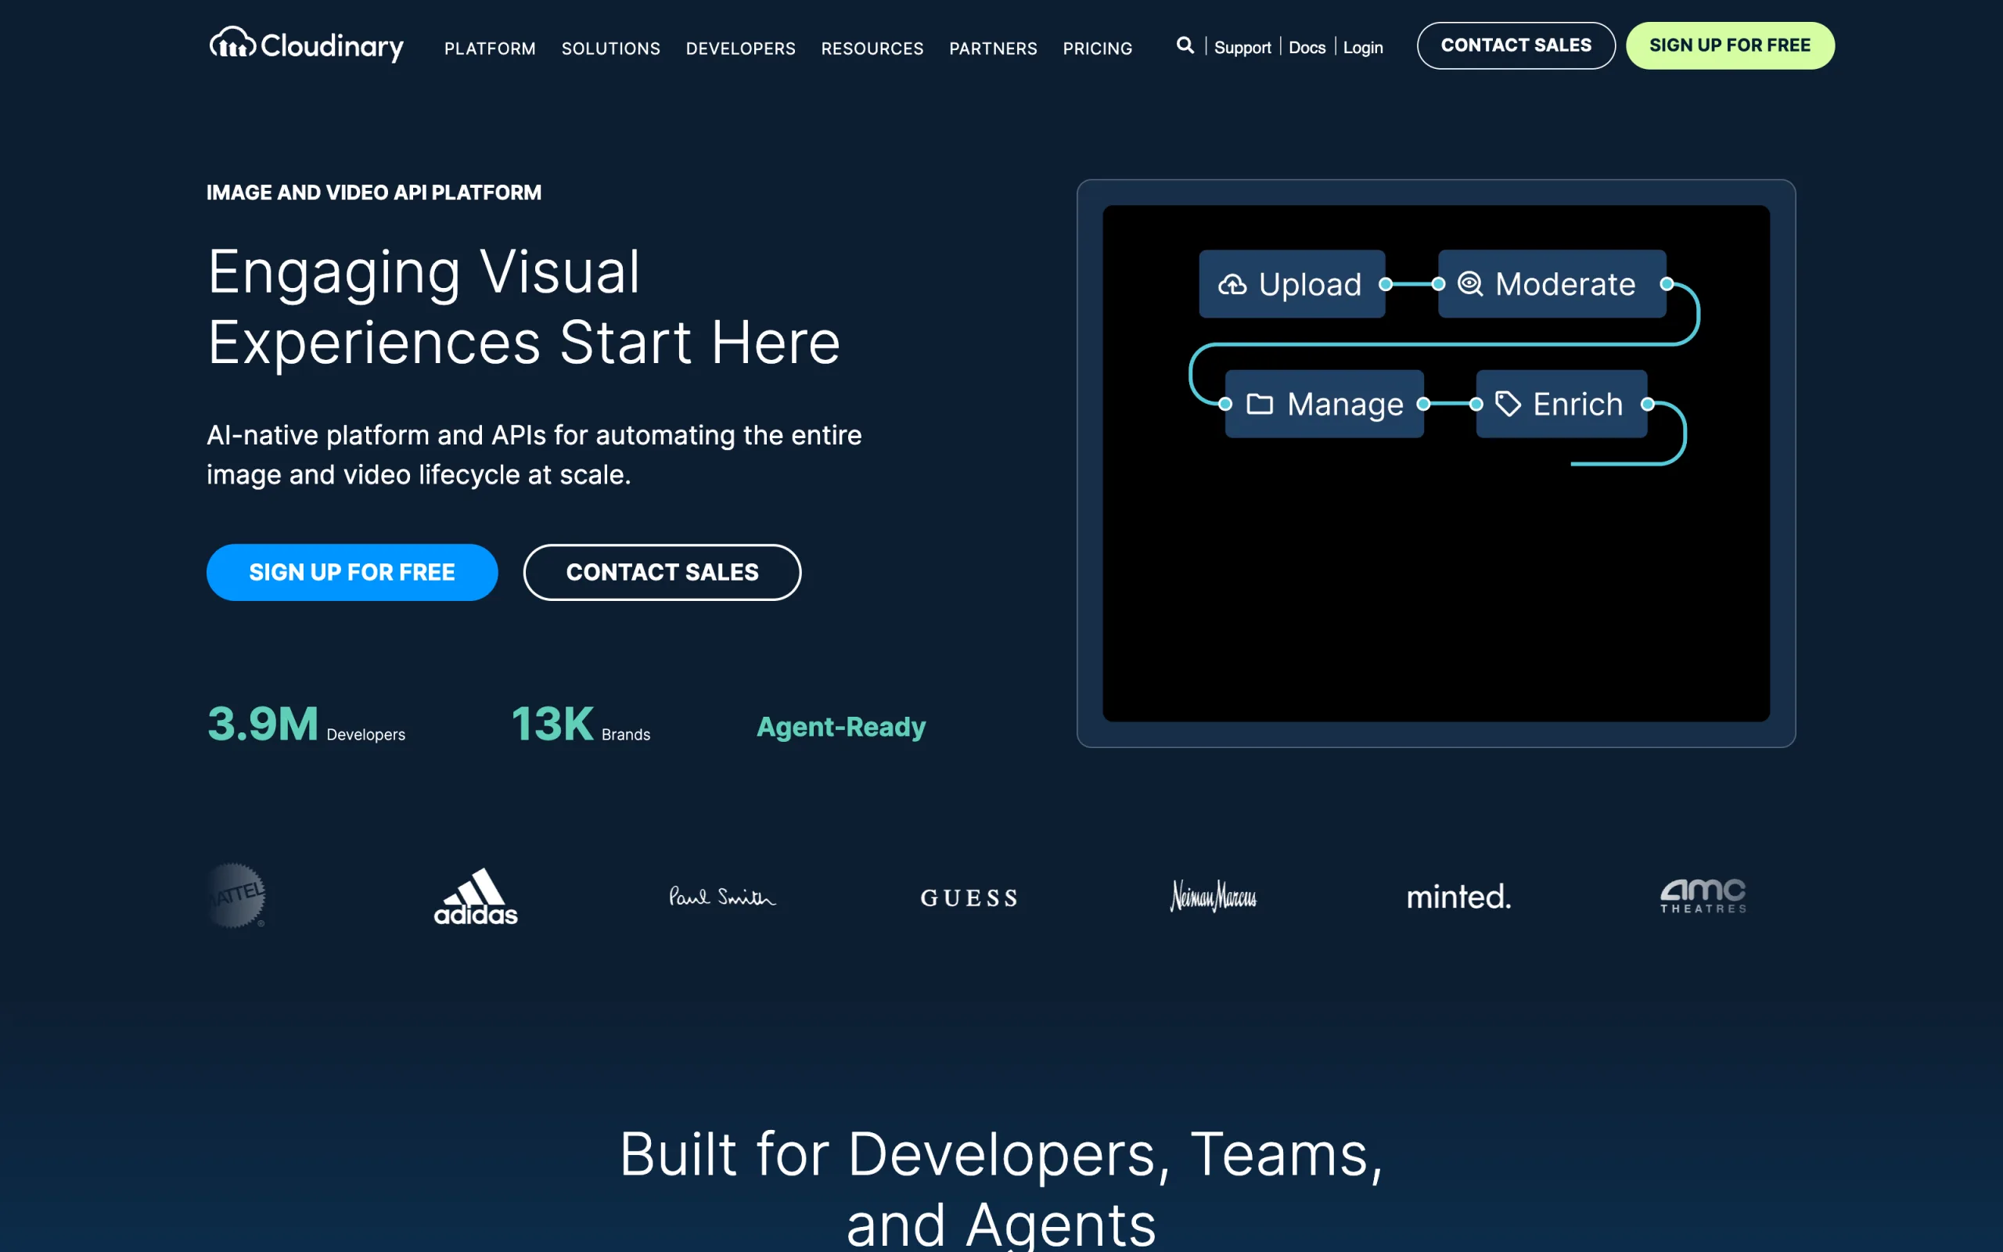Click the Moderate eye-magnifier icon
Image resolution: width=2003 pixels, height=1252 pixels.
tap(1470, 284)
